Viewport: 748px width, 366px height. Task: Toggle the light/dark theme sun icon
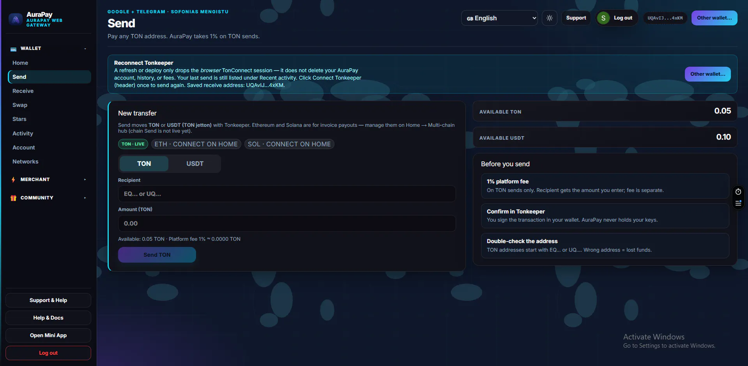click(x=550, y=18)
